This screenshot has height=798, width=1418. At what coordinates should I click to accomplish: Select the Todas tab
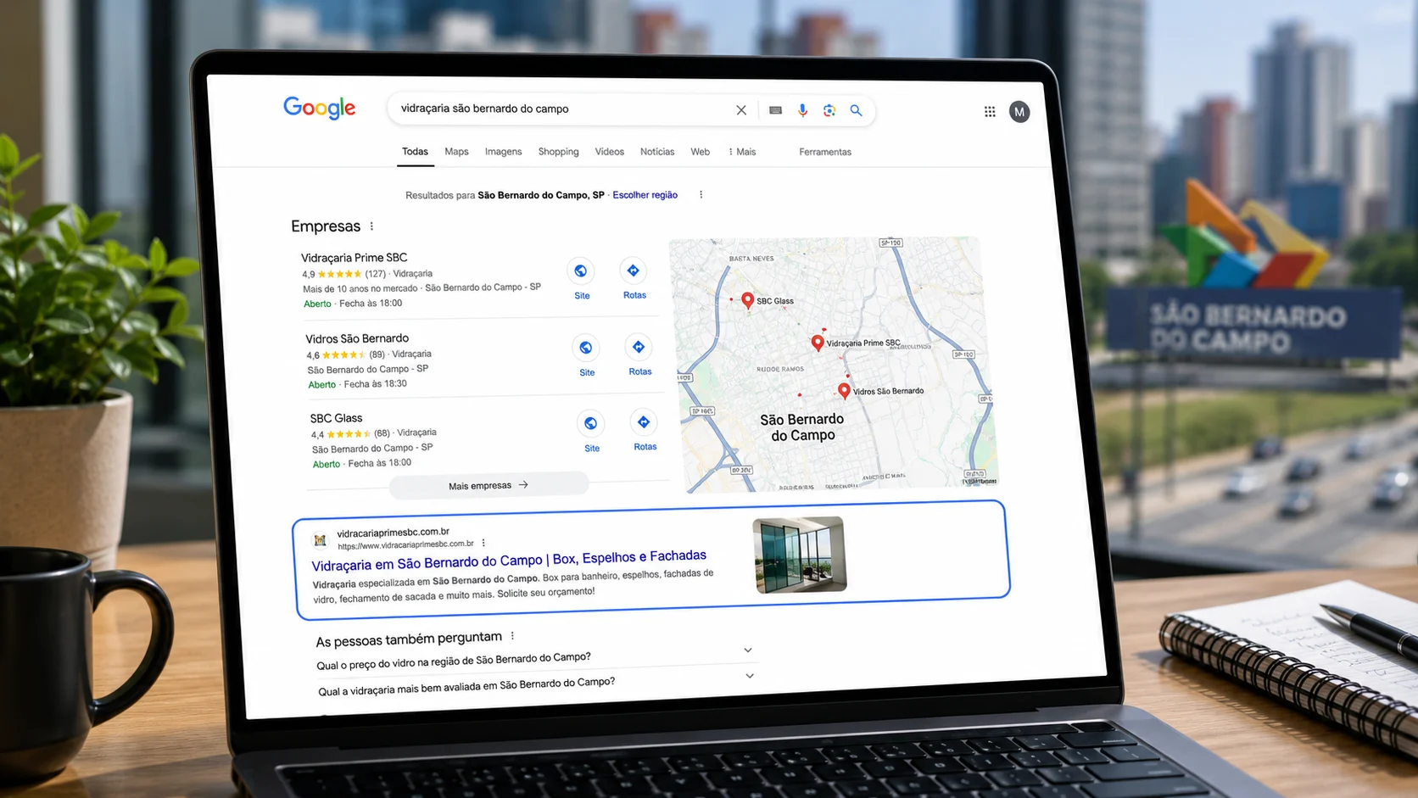pos(415,152)
